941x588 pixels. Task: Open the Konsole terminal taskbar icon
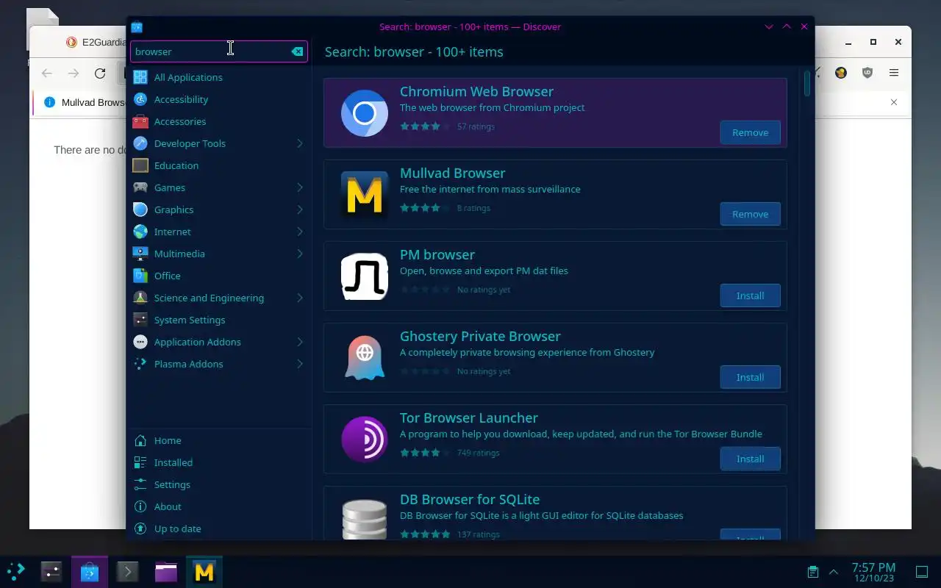[x=128, y=571]
